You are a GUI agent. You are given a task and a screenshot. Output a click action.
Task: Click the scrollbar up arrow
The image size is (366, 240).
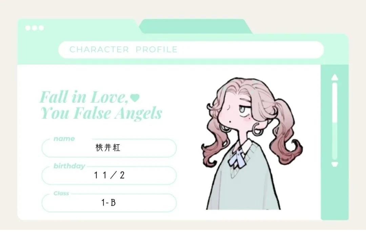(x=335, y=78)
